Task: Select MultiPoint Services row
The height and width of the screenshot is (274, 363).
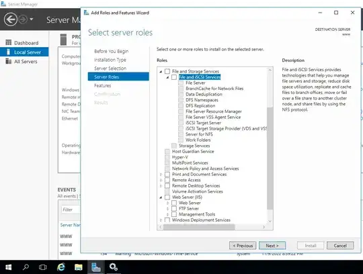Action: click(190, 163)
